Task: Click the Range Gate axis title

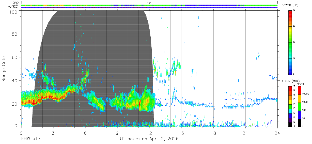Action: pos(4,69)
